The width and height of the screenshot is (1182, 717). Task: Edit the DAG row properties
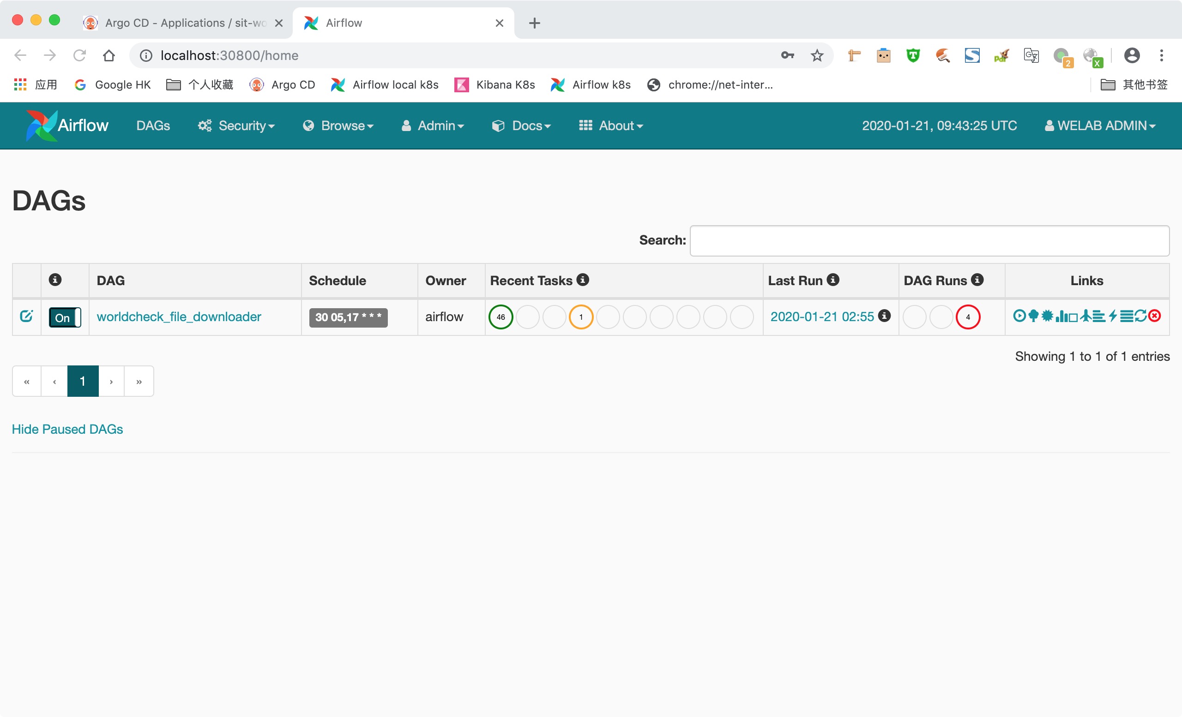27,317
